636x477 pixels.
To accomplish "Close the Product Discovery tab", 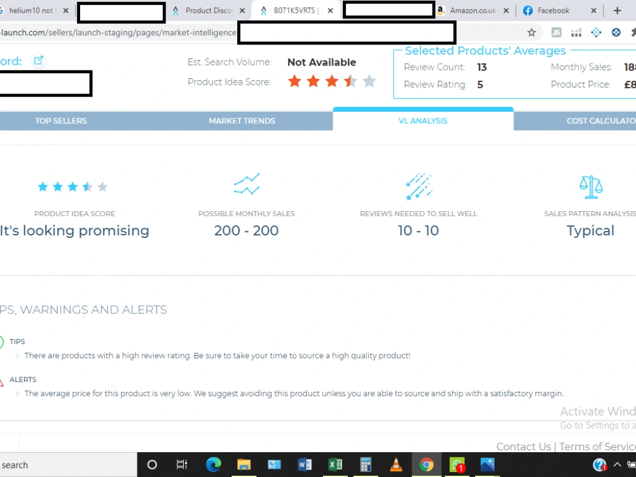I will (242, 11).
